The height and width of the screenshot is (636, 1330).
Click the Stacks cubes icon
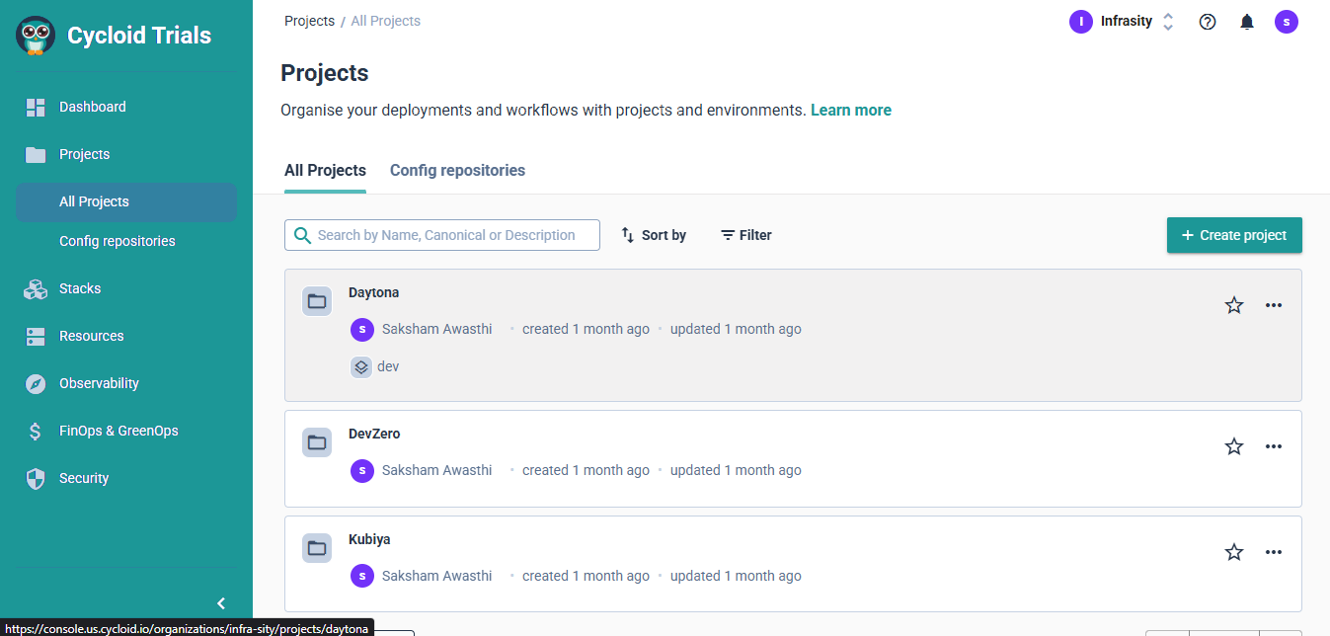pyautogui.click(x=36, y=288)
